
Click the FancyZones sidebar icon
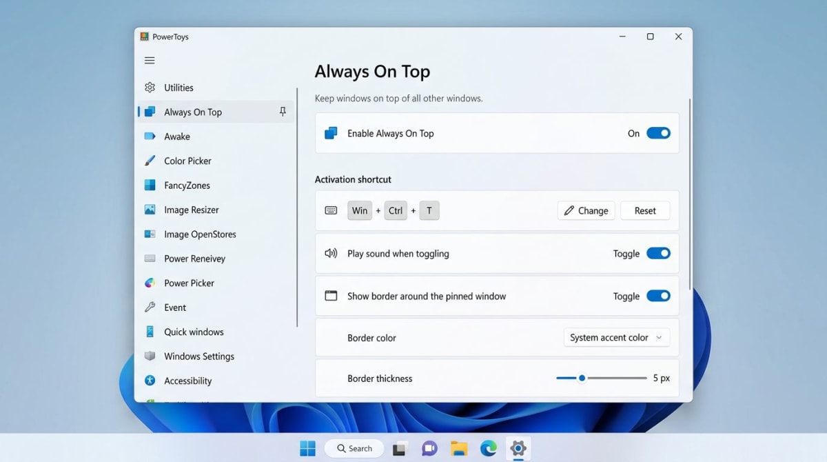(x=150, y=185)
